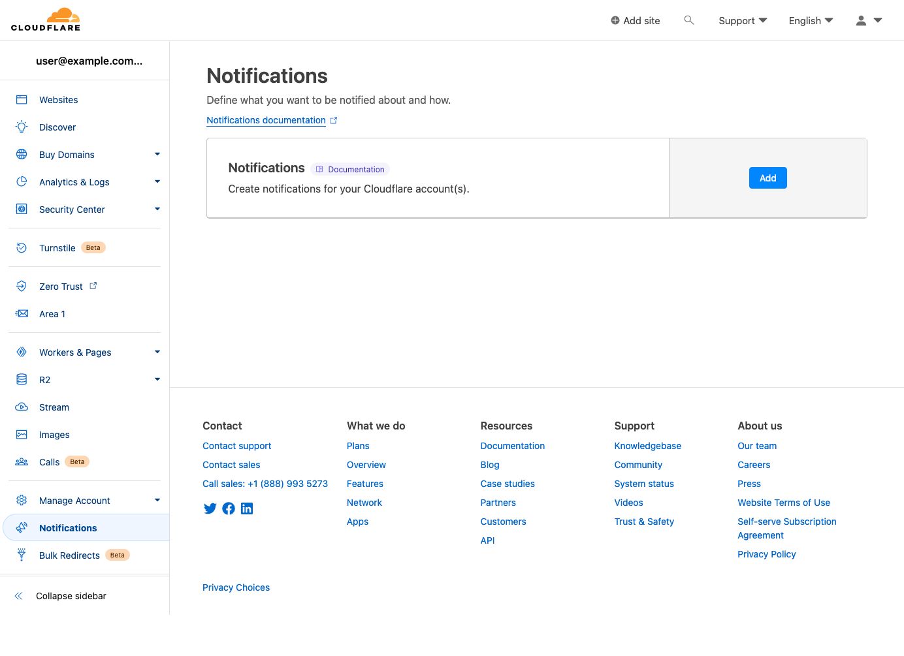Click the Bulk Redirects icon
Viewport: 904px width, 656px height.
tap(22, 555)
